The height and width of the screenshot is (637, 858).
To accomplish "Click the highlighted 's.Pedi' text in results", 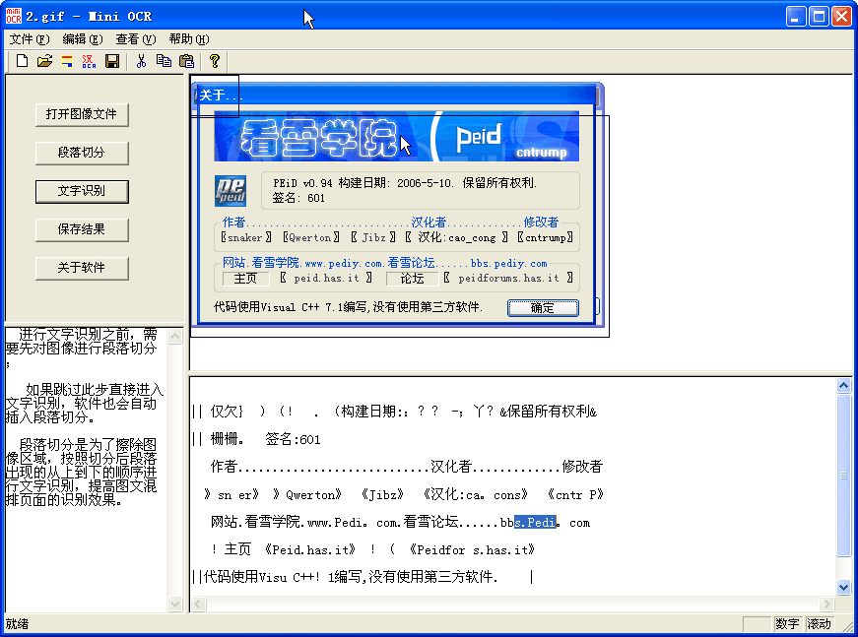I will 535,522.
